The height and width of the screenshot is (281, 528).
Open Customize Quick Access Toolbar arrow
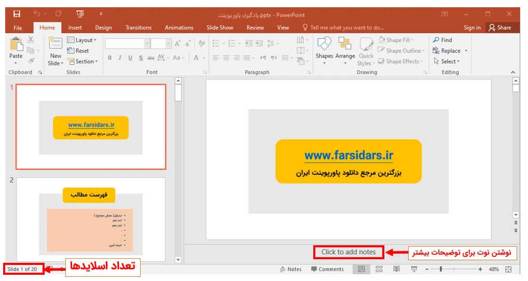101,14
